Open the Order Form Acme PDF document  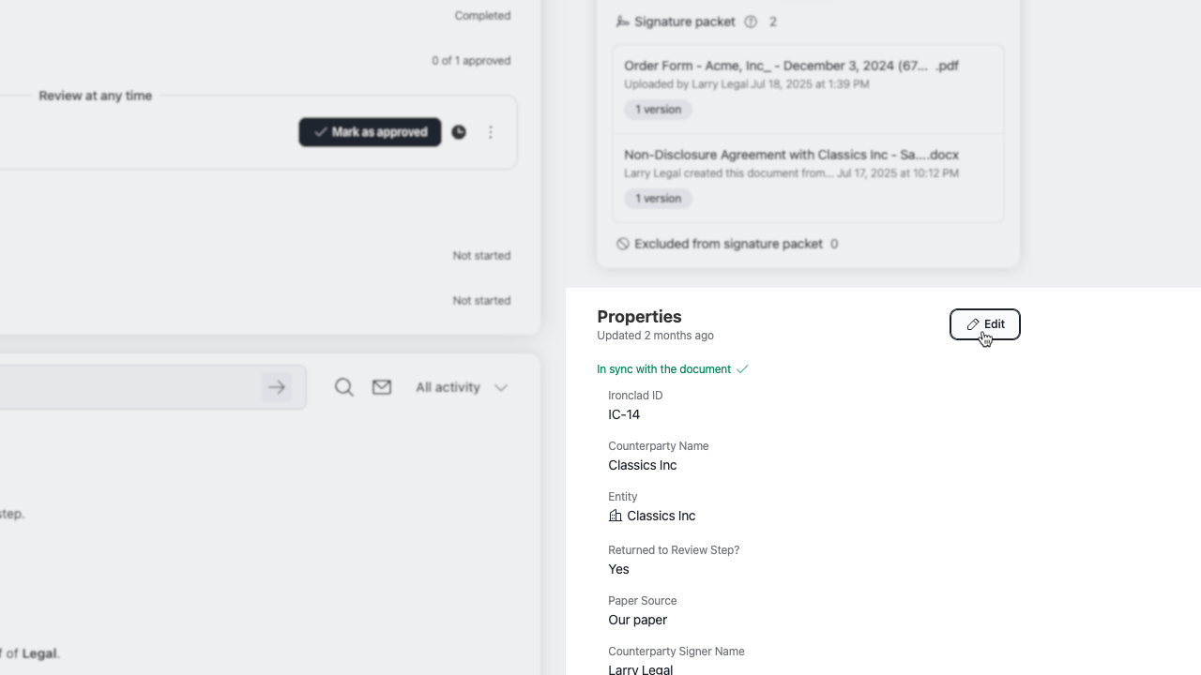791,66
